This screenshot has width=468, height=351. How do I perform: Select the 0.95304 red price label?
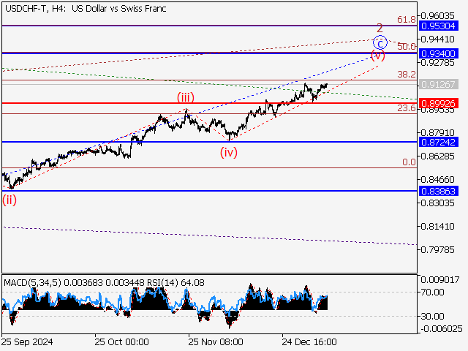coord(439,26)
